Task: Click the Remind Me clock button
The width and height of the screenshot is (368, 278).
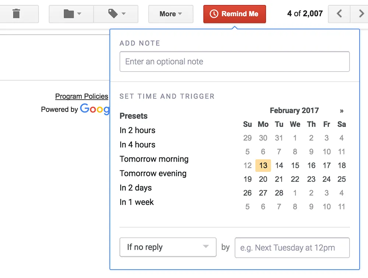Action: tap(234, 14)
